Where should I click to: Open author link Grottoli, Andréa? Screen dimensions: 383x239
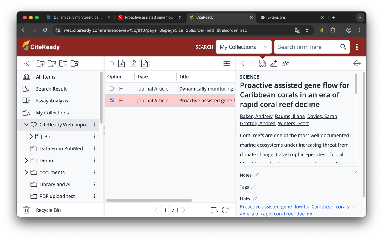click(258, 123)
